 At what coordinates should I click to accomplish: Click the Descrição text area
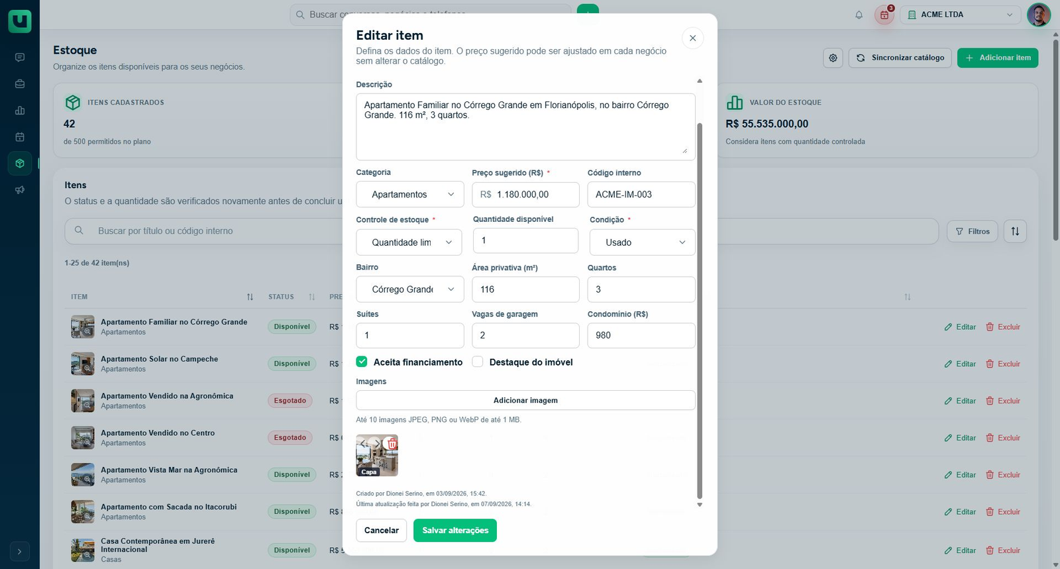525,127
